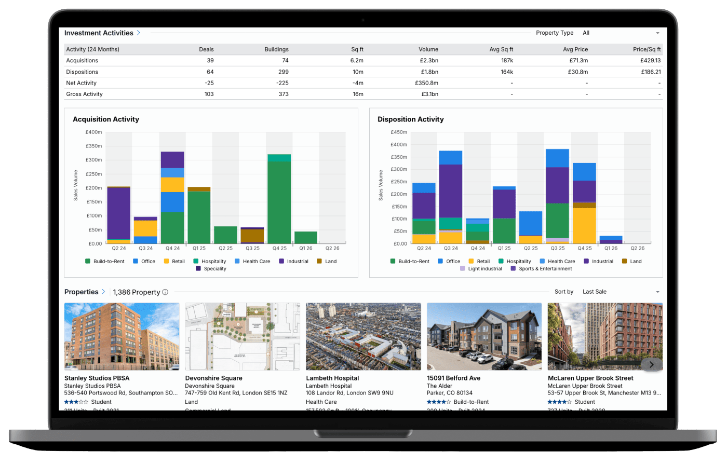Open Lambeth Hospital property title

tap(332, 378)
